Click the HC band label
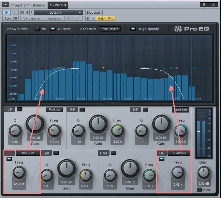Viewport: 221px width, 198px height. (162, 153)
